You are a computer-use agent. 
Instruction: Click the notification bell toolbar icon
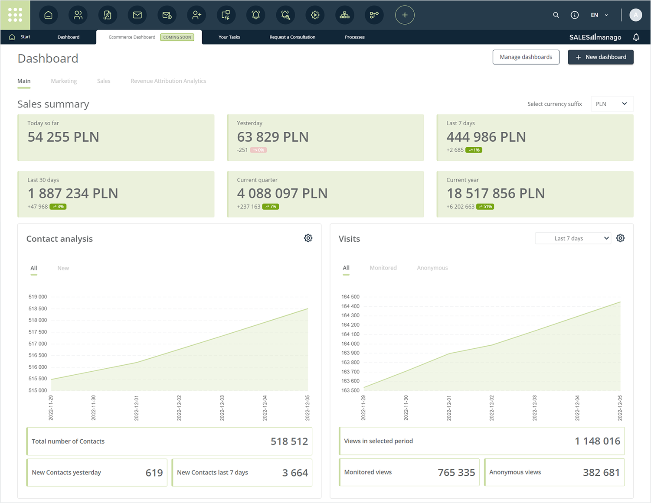pyautogui.click(x=256, y=15)
